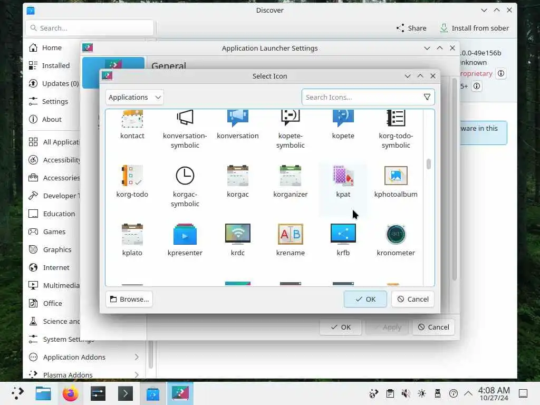Click Browse to choose icon file
Viewport: 540px width, 405px height.
[130, 299]
